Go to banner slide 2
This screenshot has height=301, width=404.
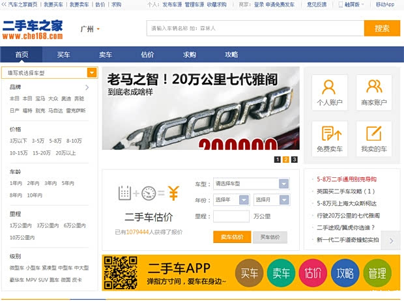(286, 160)
